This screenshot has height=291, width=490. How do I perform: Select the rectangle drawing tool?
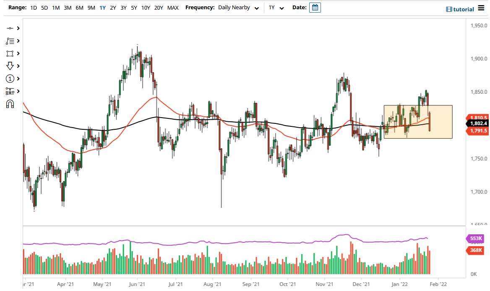click(x=10, y=53)
